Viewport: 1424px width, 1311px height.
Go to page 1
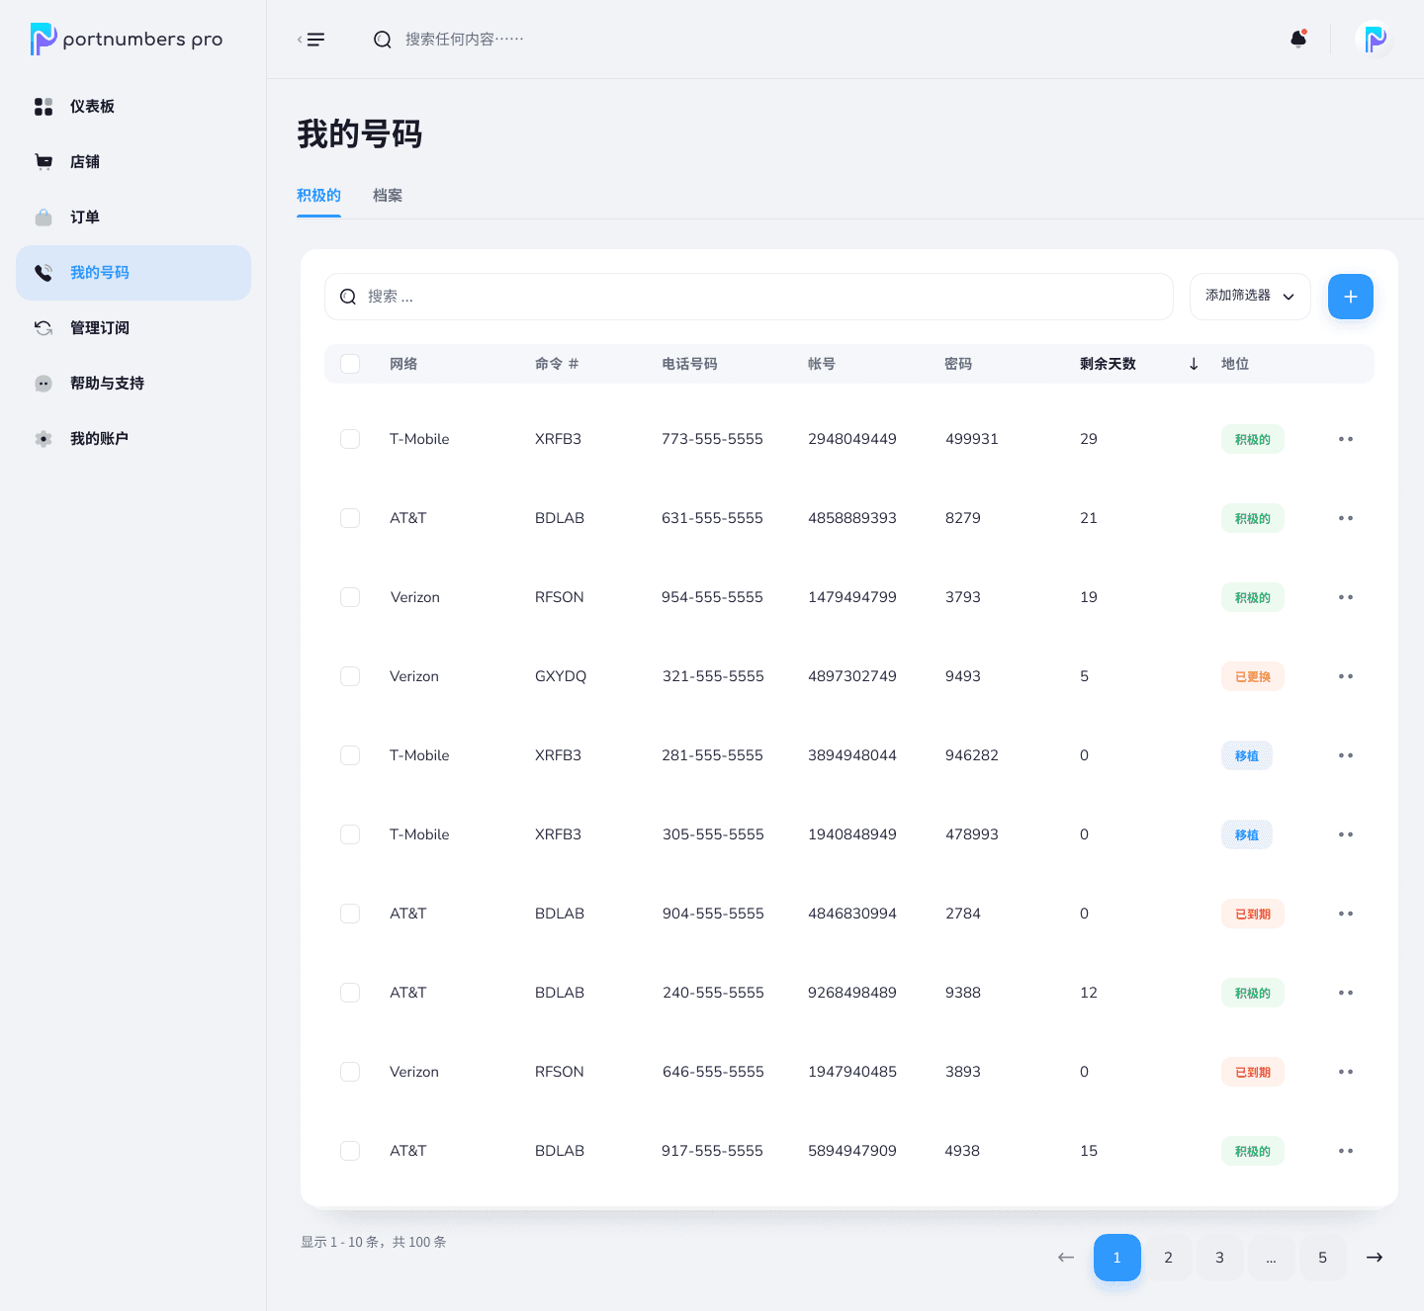[x=1117, y=1258]
